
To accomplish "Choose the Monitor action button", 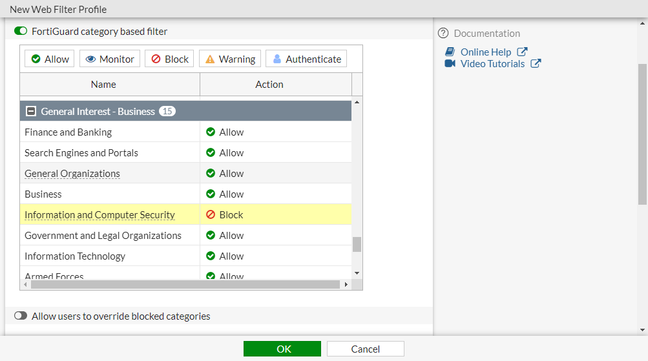I will (x=109, y=59).
